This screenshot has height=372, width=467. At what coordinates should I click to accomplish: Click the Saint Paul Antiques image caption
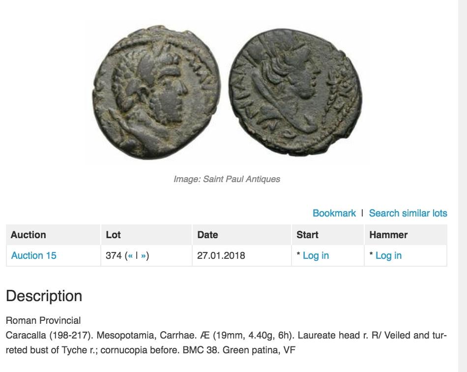[x=227, y=179]
